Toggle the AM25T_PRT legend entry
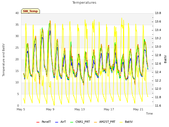The image size is (169, 127). [x=105, y=122]
